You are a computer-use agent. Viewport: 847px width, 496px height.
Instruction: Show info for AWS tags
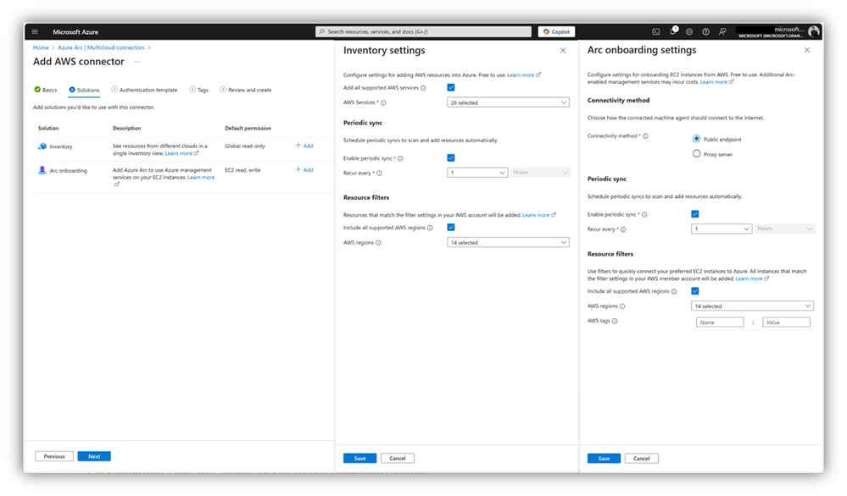(x=615, y=321)
